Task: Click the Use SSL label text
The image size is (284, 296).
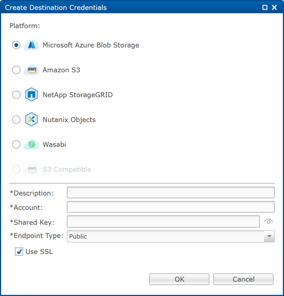Action: (39, 252)
